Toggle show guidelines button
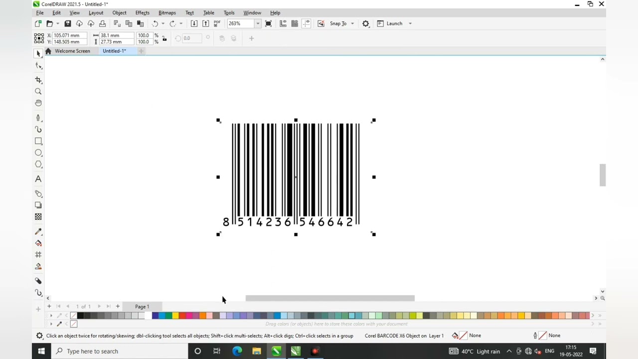Screen dimensions: 638x359 pos(306,23)
